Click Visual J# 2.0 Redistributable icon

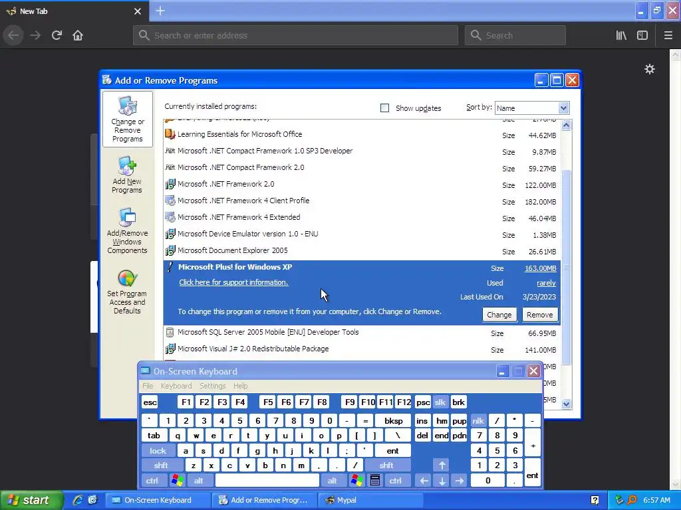tap(170, 349)
